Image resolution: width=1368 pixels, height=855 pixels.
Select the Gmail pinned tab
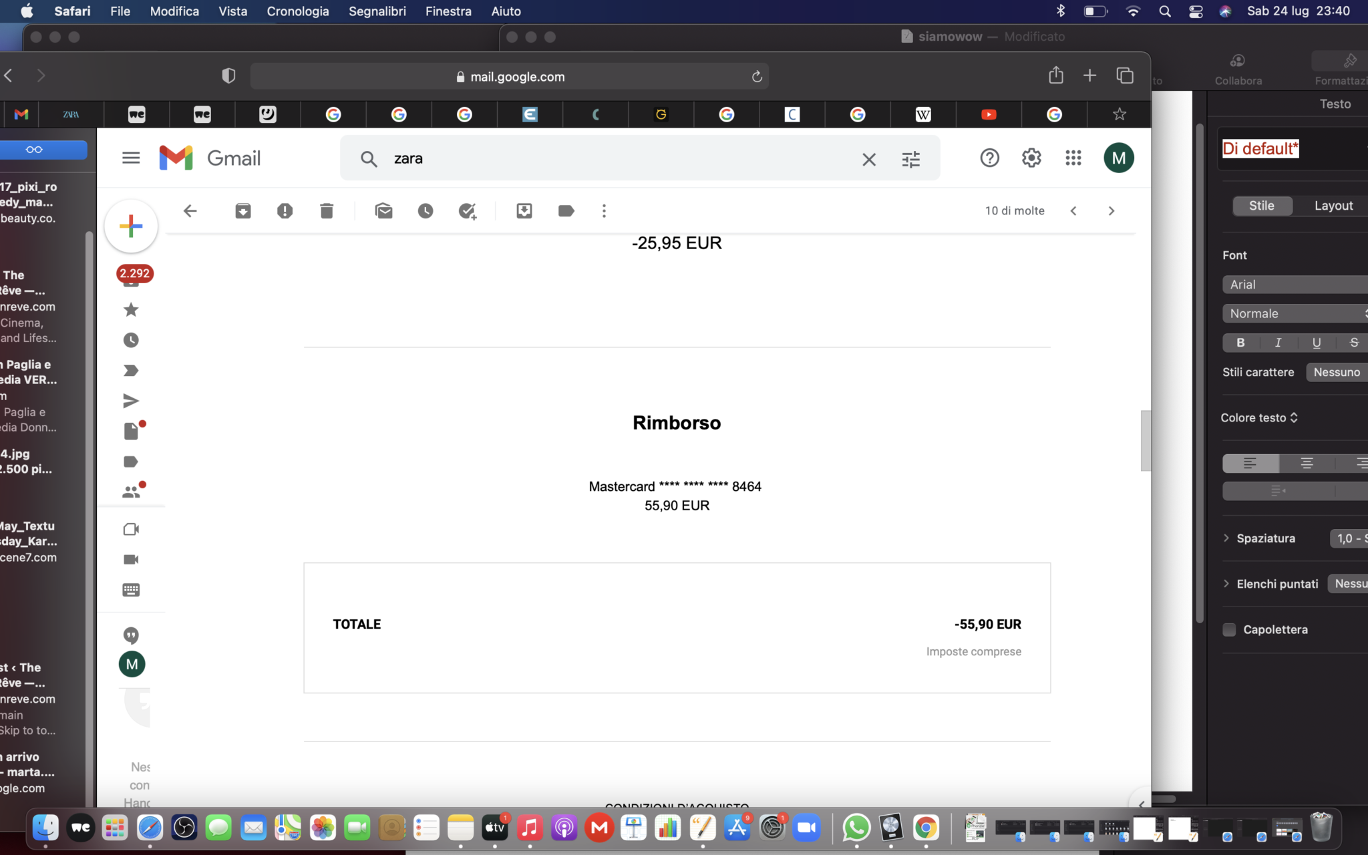21,115
